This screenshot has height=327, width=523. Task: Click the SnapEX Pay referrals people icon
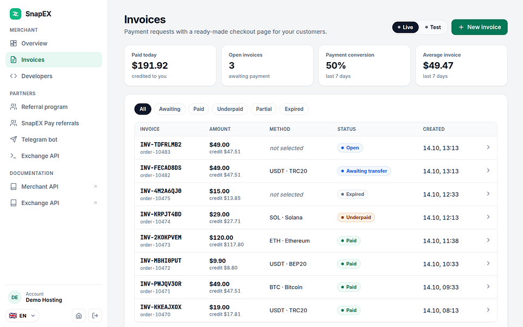tap(13, 123)
